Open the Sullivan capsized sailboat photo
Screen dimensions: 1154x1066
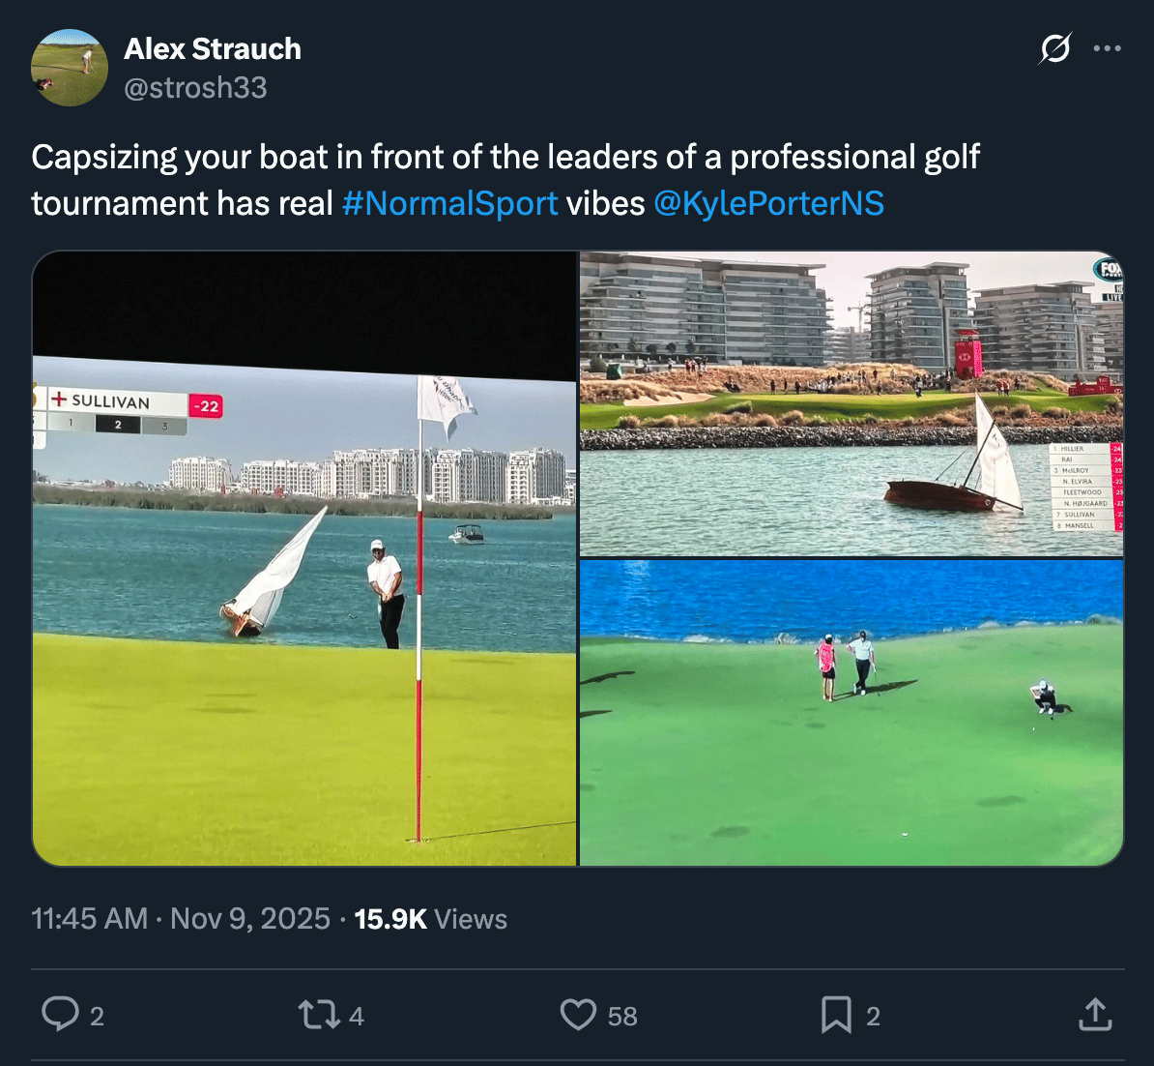coord(304,558)
